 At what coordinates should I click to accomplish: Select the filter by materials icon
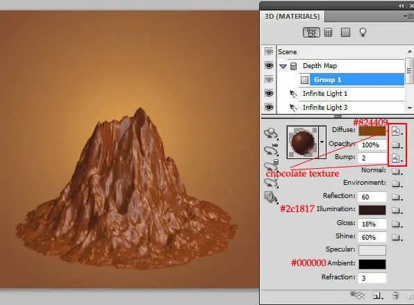pos(345,33)
